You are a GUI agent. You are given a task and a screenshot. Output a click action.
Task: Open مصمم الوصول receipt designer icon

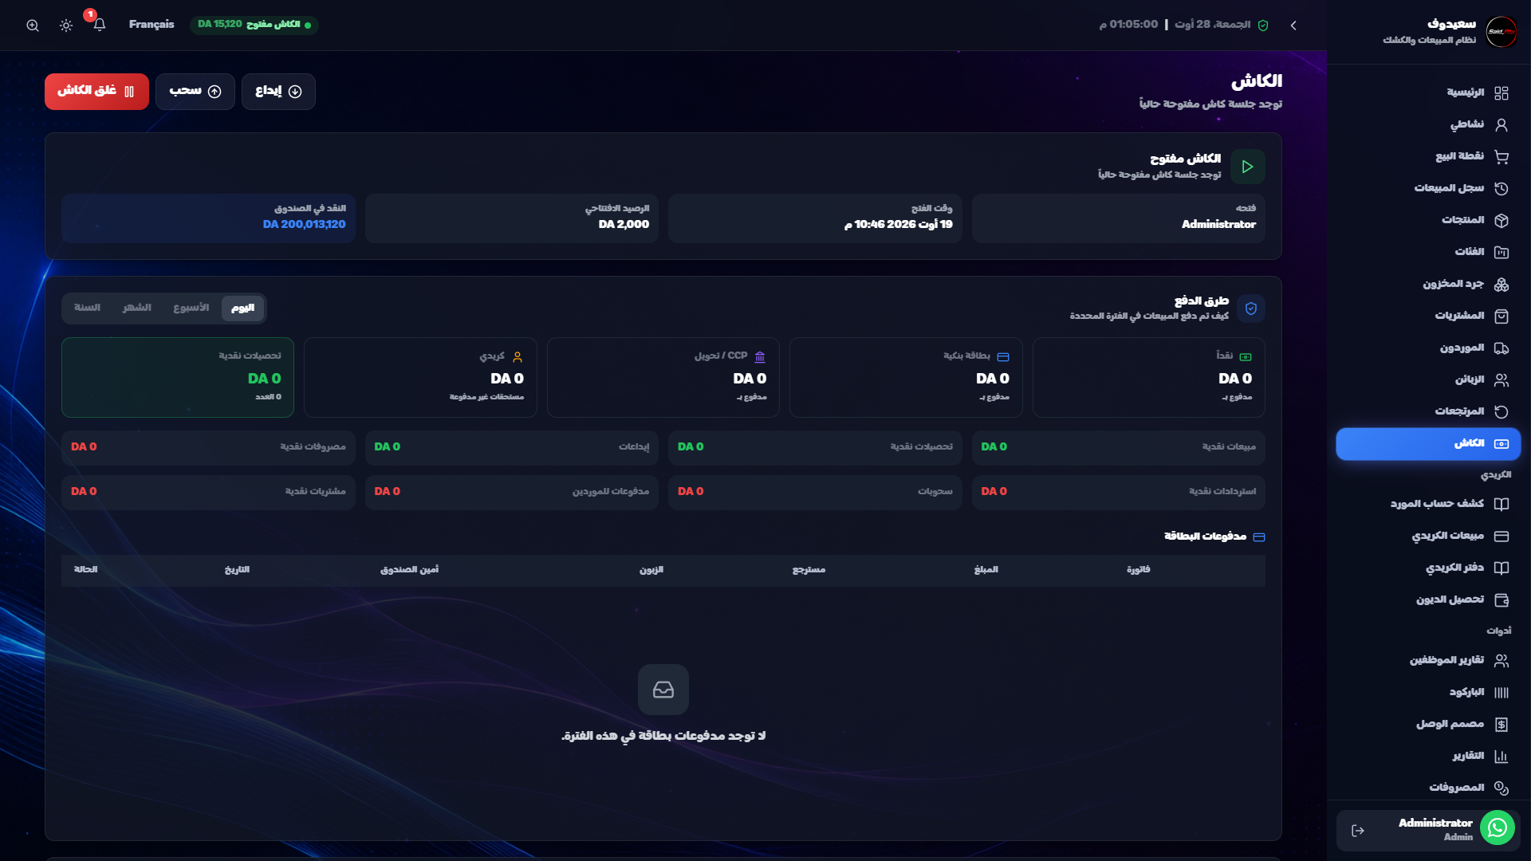(1501, 725)
